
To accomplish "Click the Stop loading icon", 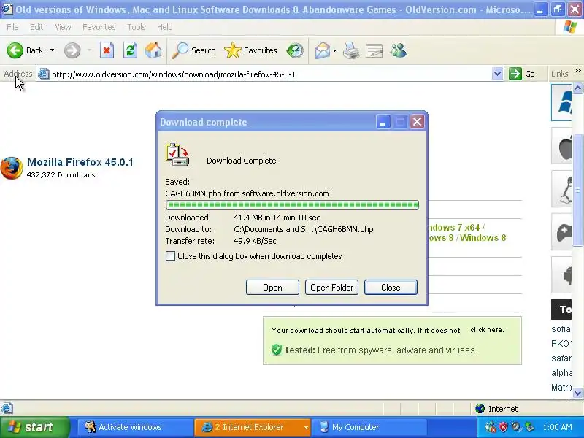I will (107, 50).
